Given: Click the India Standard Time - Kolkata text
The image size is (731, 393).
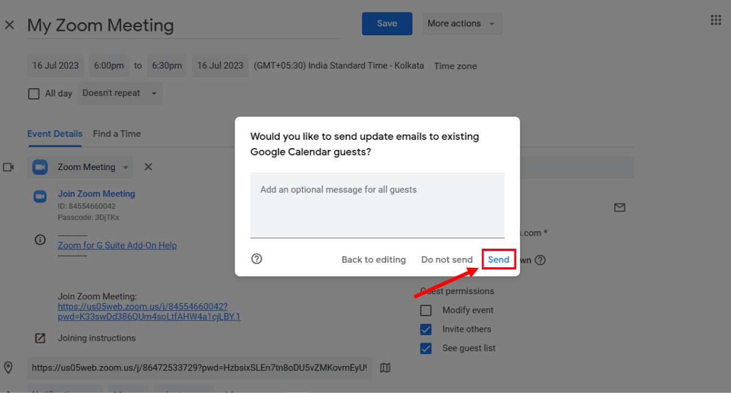Looking at the screenshot, I should (339, 66).
